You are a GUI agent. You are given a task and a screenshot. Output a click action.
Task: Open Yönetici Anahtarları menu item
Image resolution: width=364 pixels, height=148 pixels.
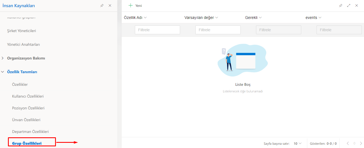[24, 44]
